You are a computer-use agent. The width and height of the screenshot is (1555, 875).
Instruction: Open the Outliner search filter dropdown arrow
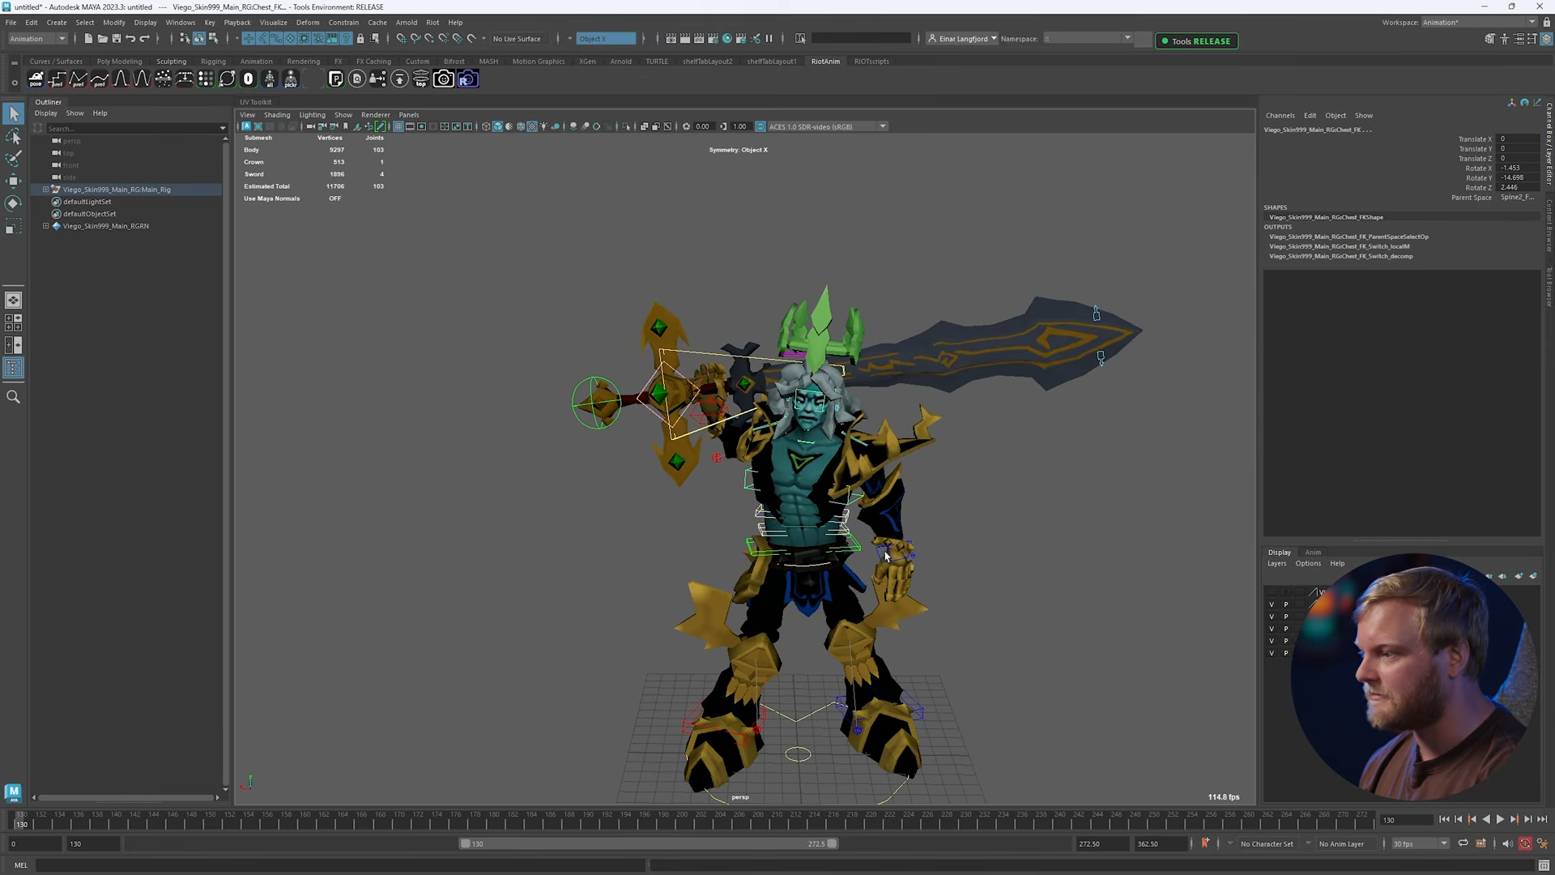click(223, 128)
